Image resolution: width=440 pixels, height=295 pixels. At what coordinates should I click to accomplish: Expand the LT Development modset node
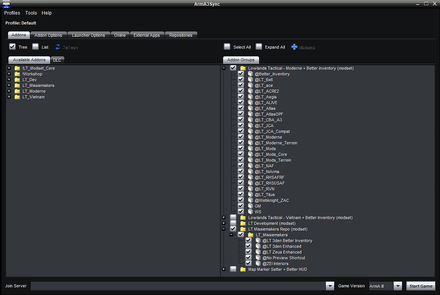pos(224,223)
